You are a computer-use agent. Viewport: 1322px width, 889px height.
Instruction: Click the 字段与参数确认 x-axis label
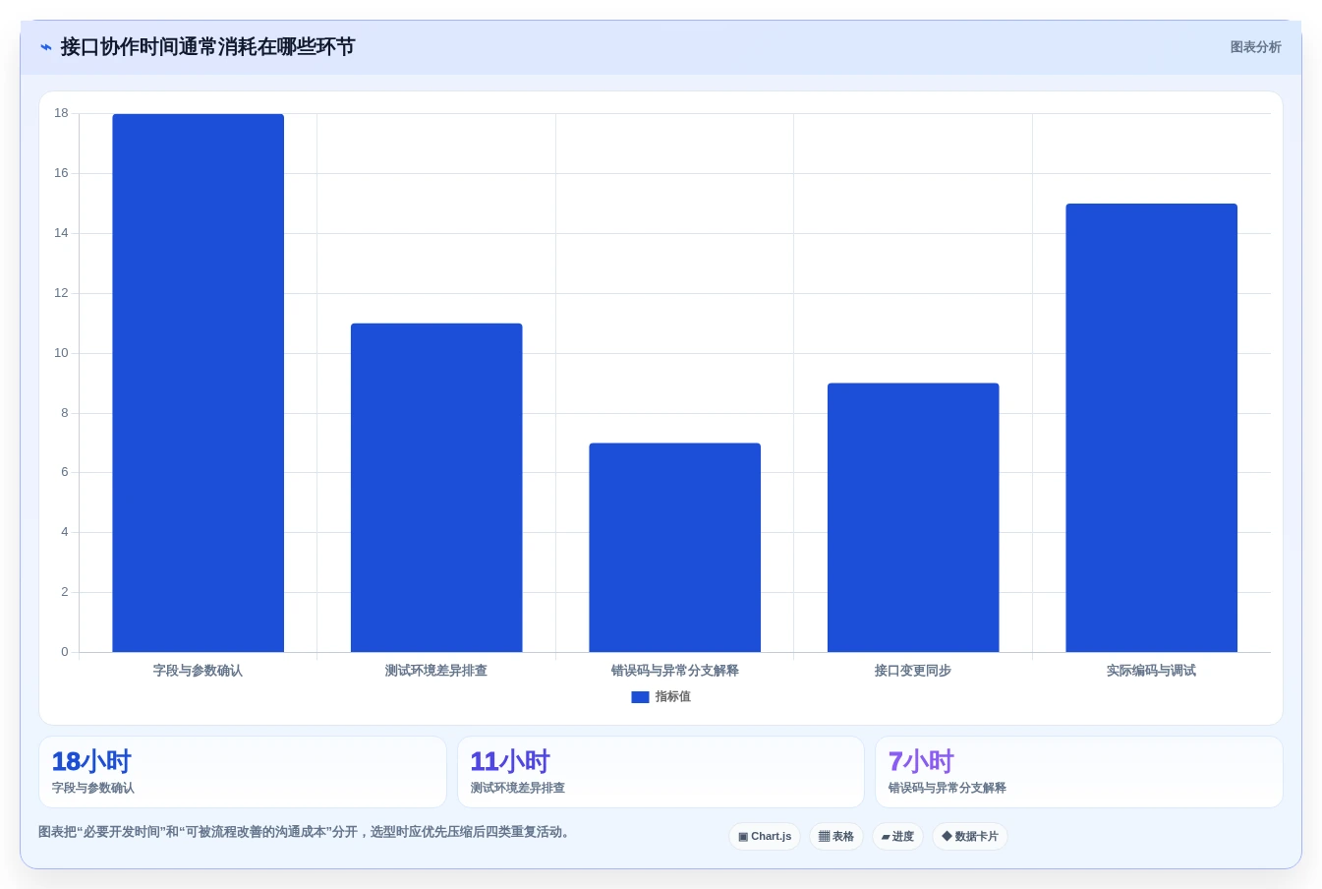click(x=199, y=671)
